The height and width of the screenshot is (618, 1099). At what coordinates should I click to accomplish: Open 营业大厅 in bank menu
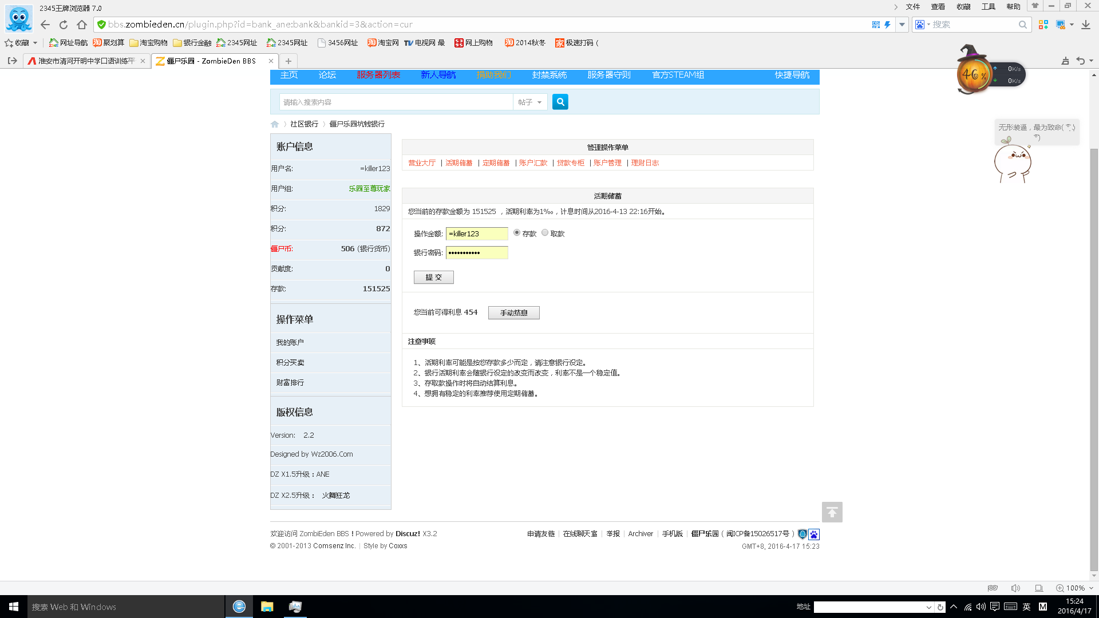click(x=422, y=163)
